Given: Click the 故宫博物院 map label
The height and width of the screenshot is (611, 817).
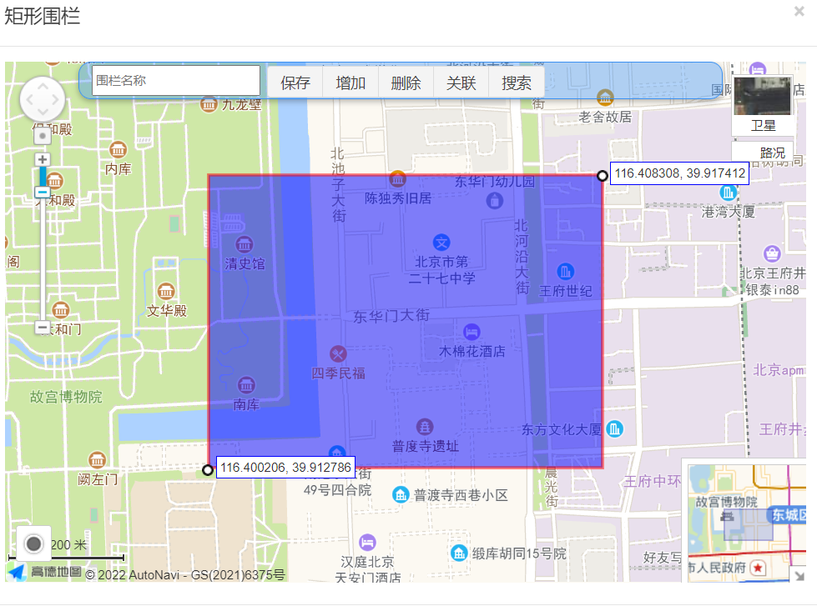Looking at the screenshot, I should point(66,397).
